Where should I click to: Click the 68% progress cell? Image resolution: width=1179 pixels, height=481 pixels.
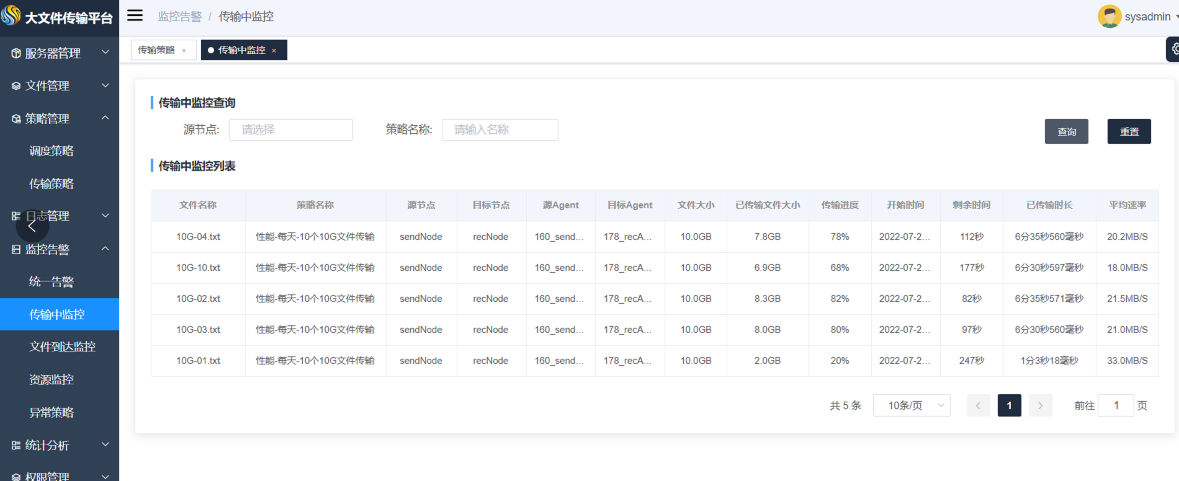pyautogui.click(x=840, y=268)
